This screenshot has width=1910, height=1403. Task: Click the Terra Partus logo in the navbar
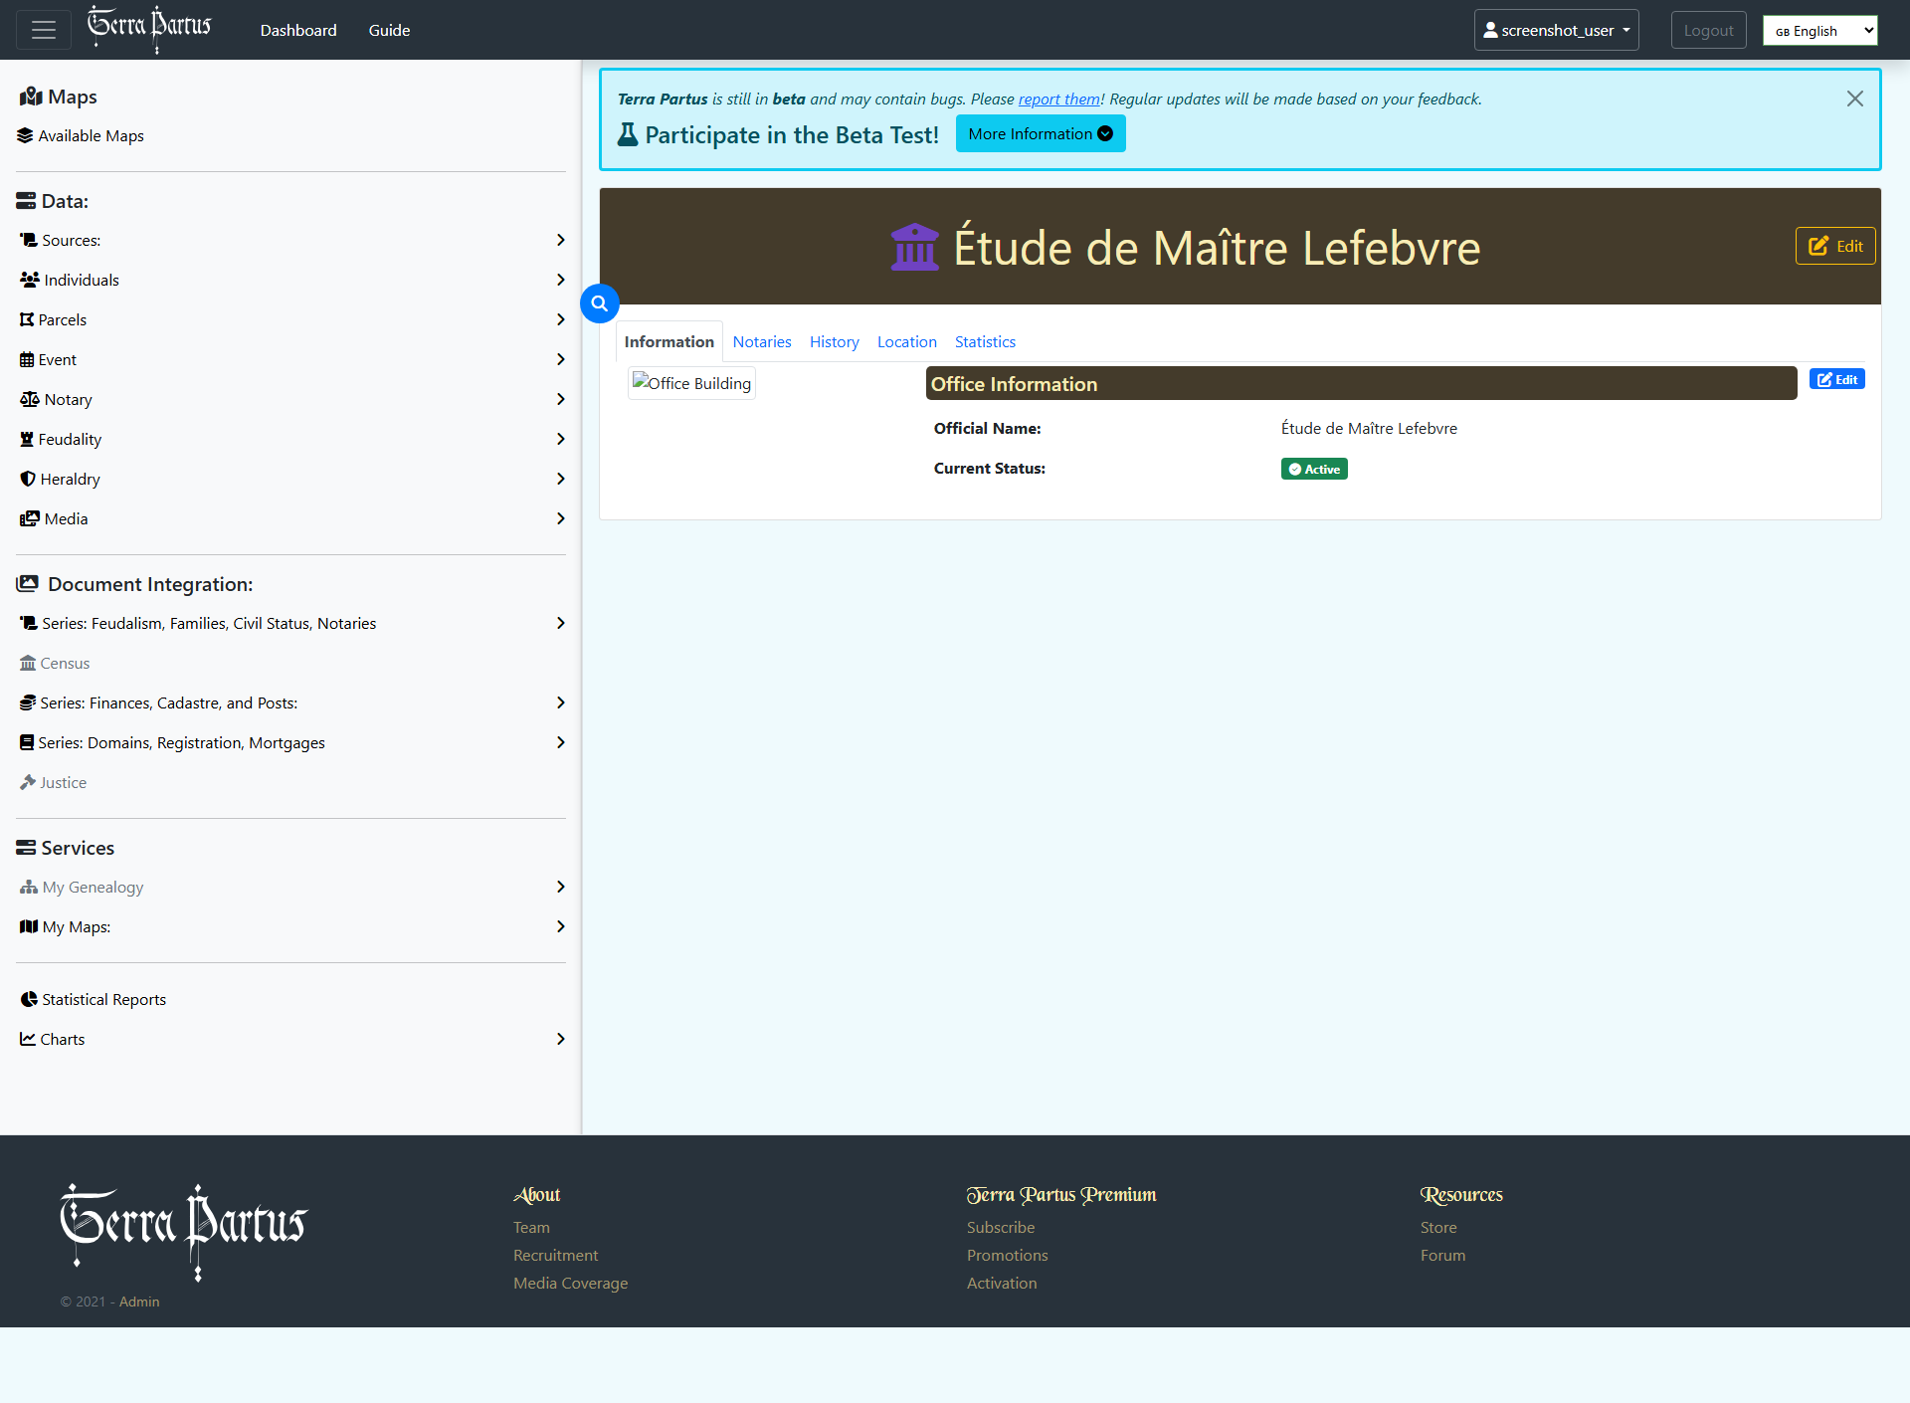[149, 28]
